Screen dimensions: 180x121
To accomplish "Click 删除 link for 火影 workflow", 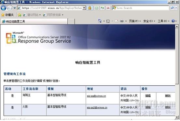I will click(x=168, y=107).
